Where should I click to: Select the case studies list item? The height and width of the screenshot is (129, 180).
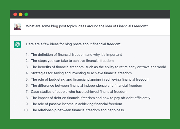point(79,92)
